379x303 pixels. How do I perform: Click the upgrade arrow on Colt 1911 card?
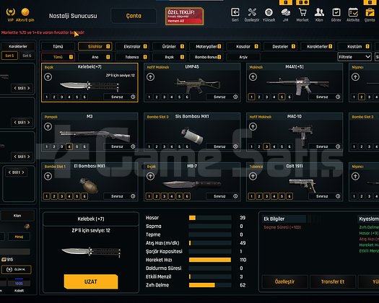pos(253,176)
